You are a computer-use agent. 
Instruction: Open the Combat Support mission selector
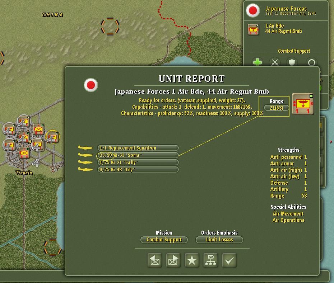[164, 240]
